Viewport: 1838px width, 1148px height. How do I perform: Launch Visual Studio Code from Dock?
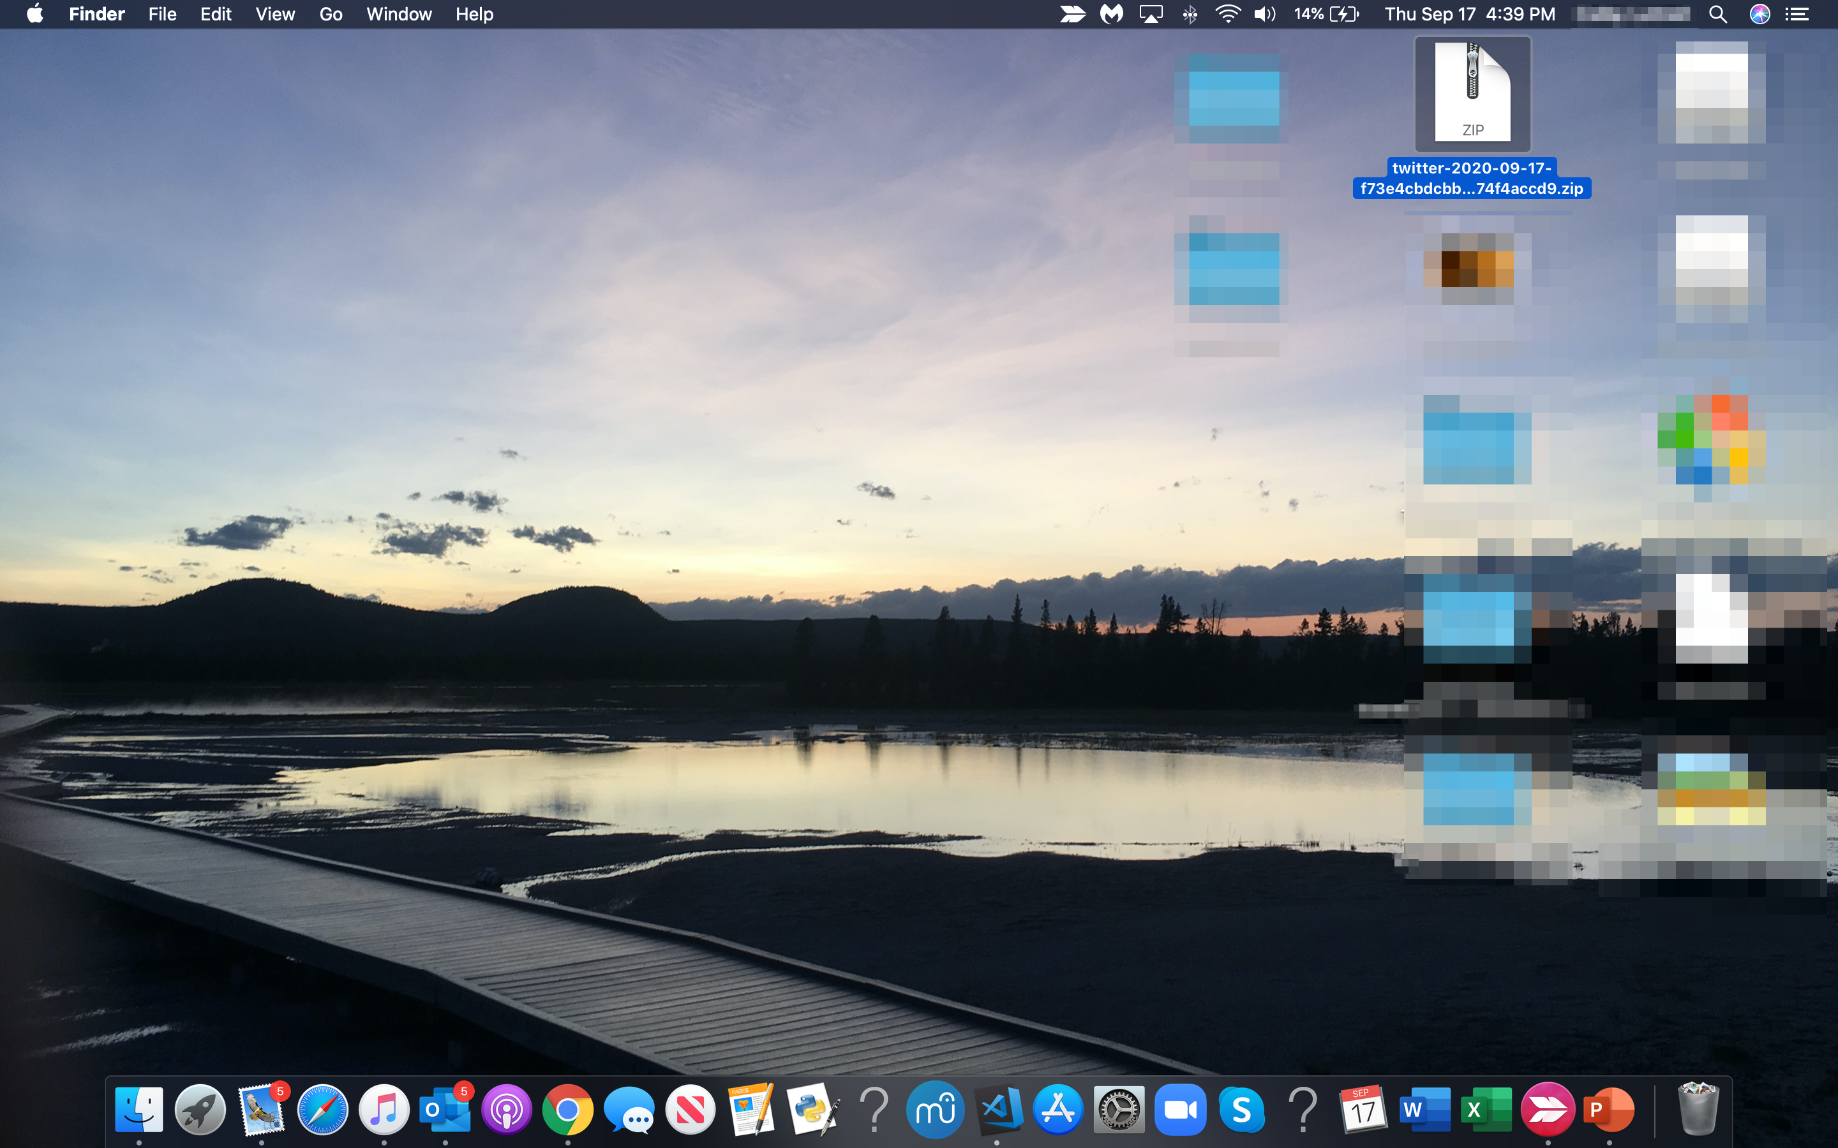(997, 1110)
